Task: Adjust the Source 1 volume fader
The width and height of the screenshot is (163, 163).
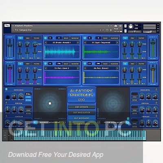Action: point(10,45)
